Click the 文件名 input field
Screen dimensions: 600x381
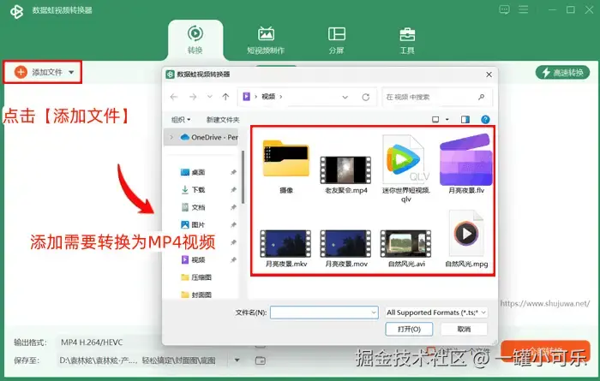click(324, 313)
